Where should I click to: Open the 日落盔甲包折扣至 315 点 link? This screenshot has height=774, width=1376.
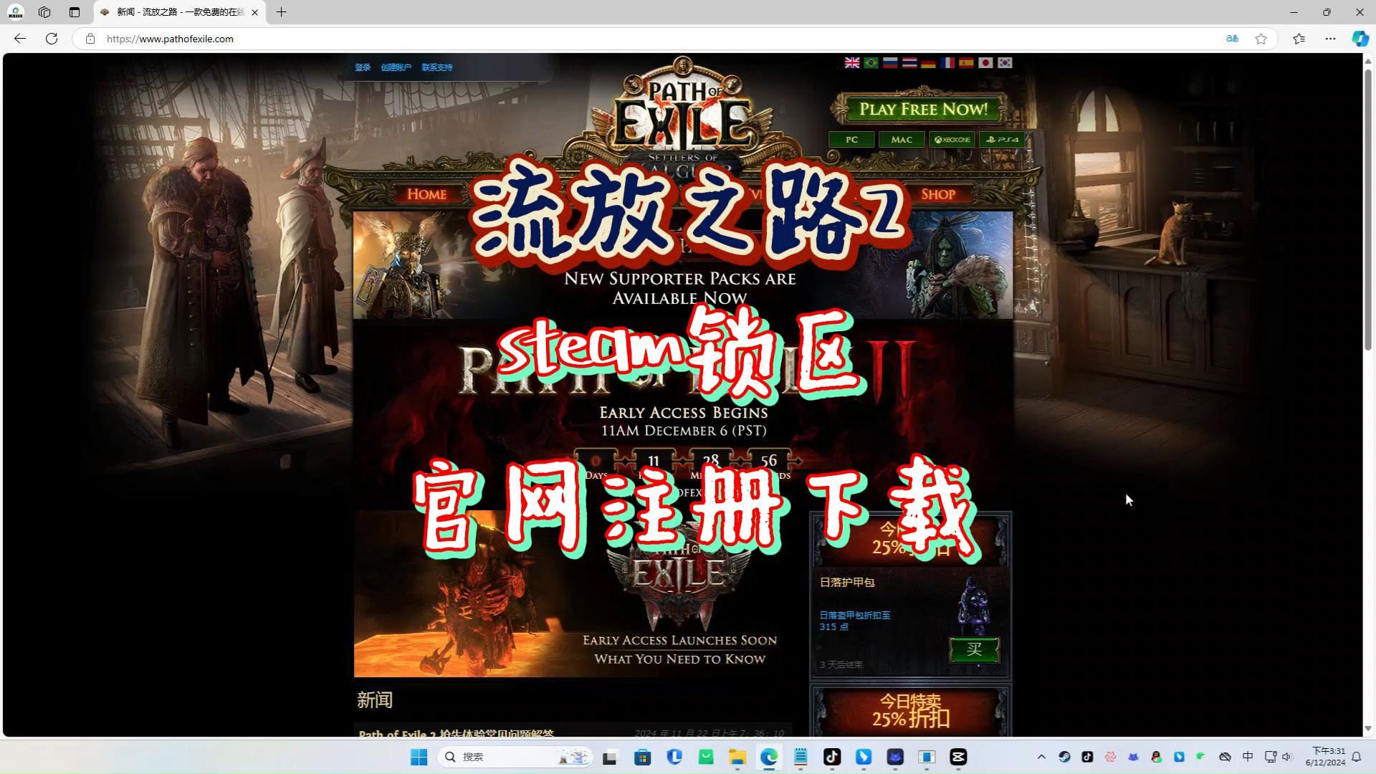(855, 621)
